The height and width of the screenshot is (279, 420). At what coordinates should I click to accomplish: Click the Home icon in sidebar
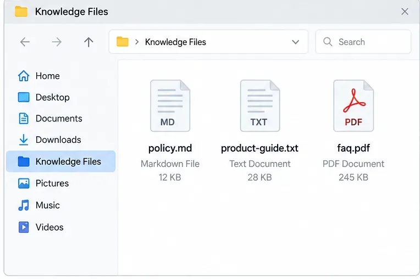24,76
